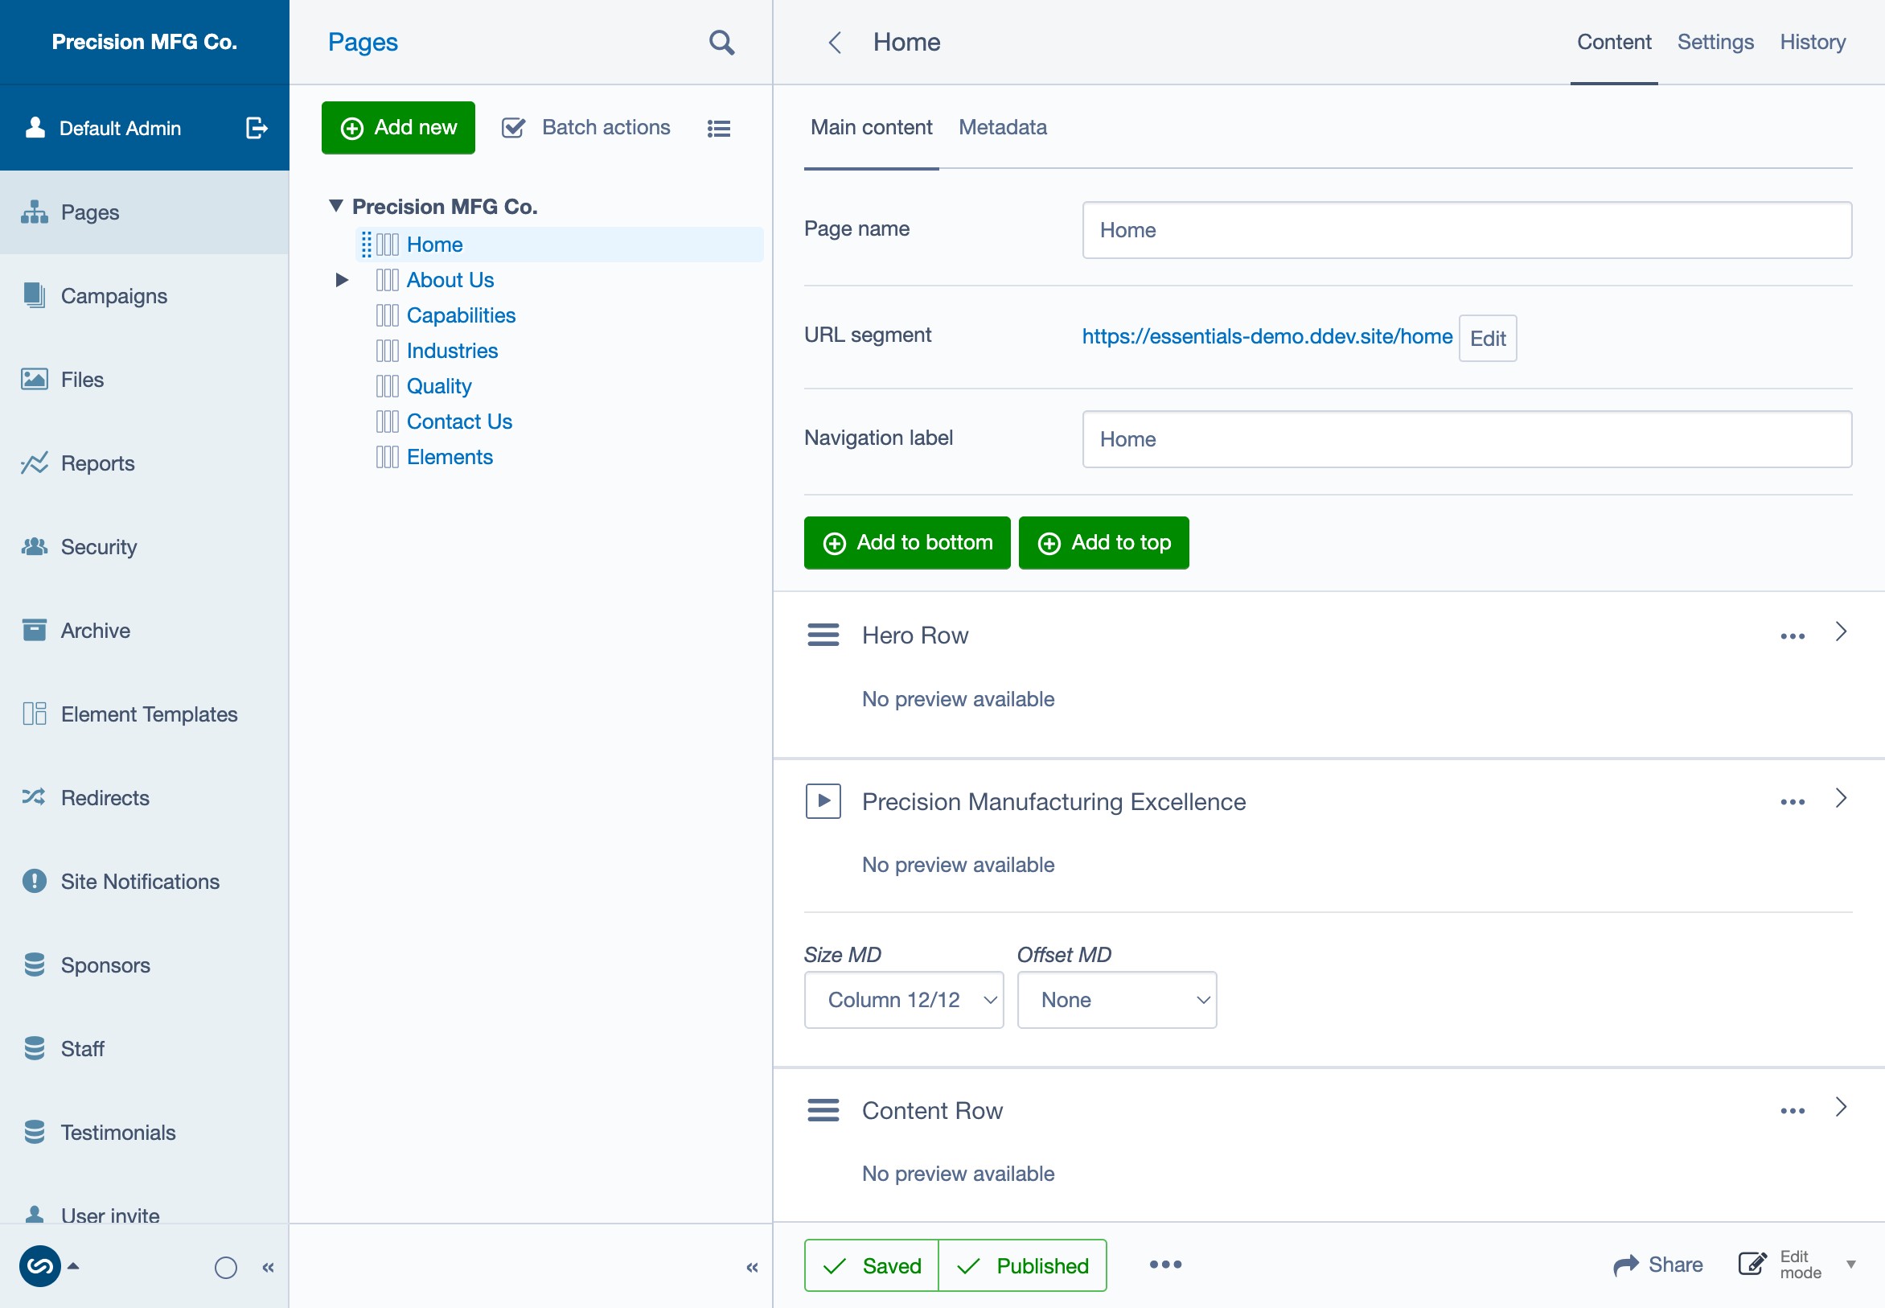Click the video block icon of Precision Manufacturing Excellence

tap(823, 800)
